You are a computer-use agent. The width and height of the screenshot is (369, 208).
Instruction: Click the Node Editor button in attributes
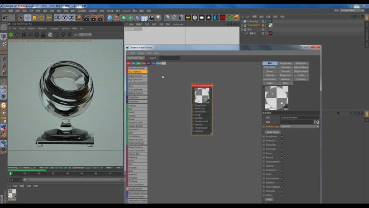pos(273,132)
